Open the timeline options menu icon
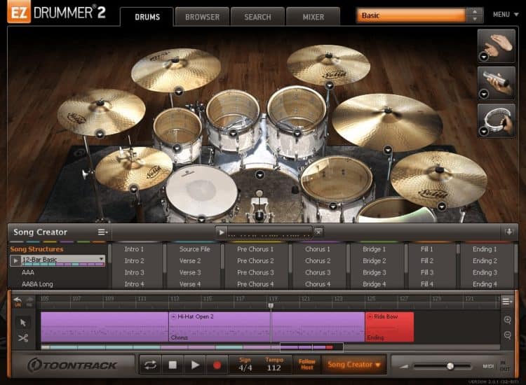Screen dimensions: 526x385 [x=506, y=301]
